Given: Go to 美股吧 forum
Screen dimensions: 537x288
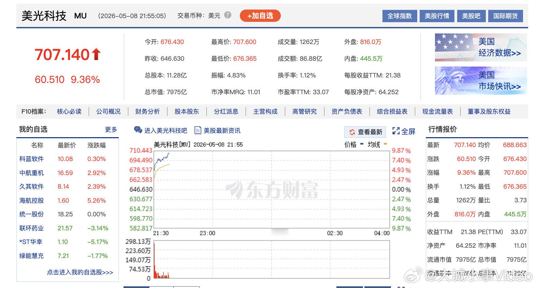Looking at the screenshot, I should pyautogui.click(x=471, y=16).
